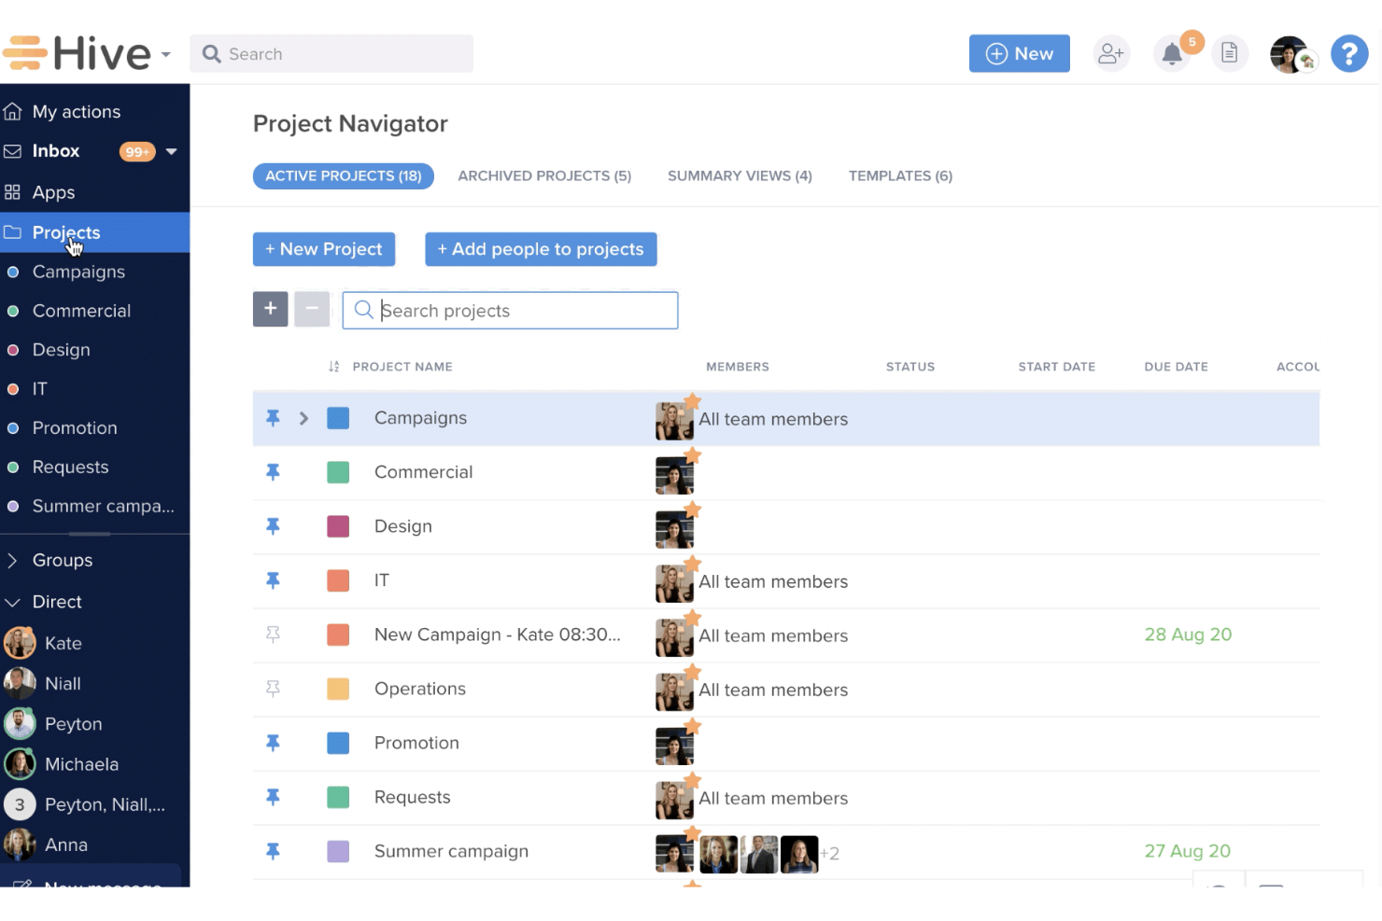Screen dimensions: 1382x921
Task: Unpin the Summer campaign project row
Action: [x=273, y=851]
